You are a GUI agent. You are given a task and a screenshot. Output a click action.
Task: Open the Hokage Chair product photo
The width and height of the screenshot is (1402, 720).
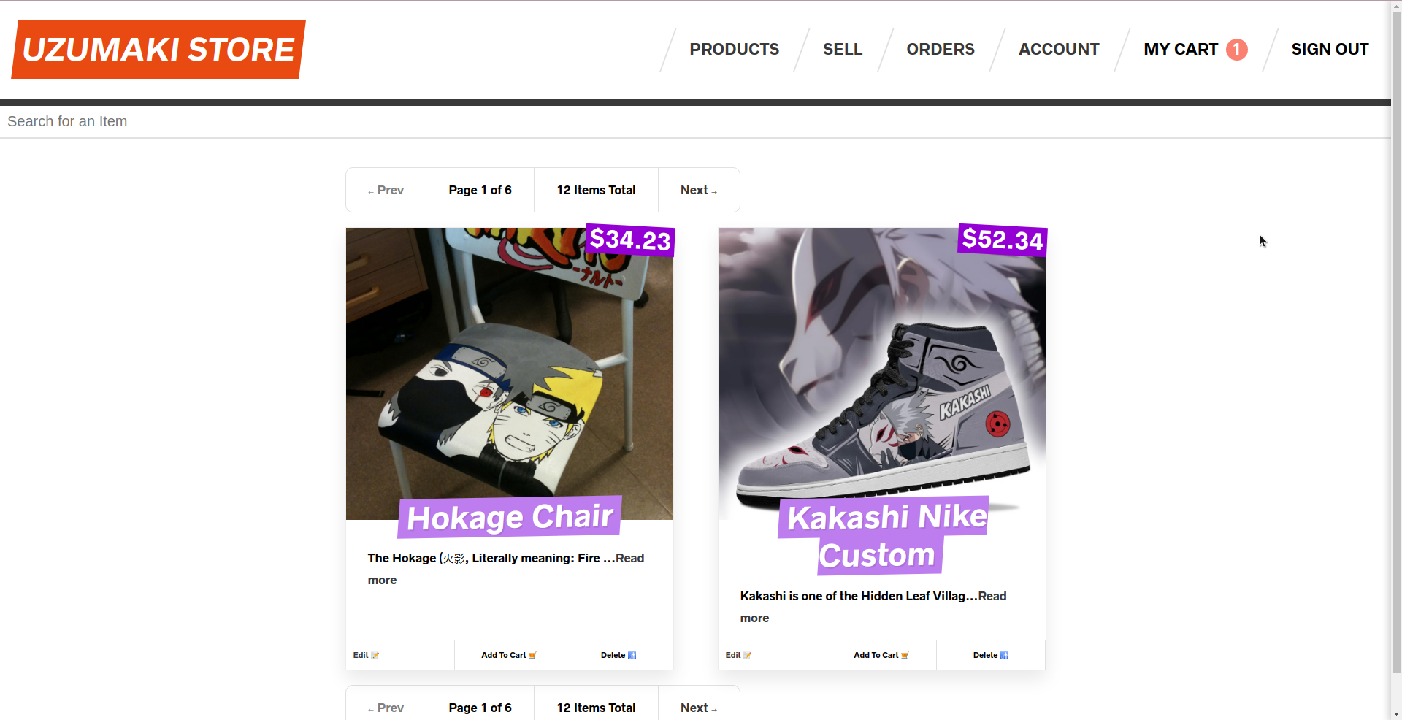pyautogui.click(x=509, y=365)
